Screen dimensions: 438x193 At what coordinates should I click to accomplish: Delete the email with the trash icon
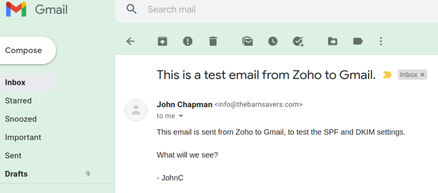(x=213, y=41)
